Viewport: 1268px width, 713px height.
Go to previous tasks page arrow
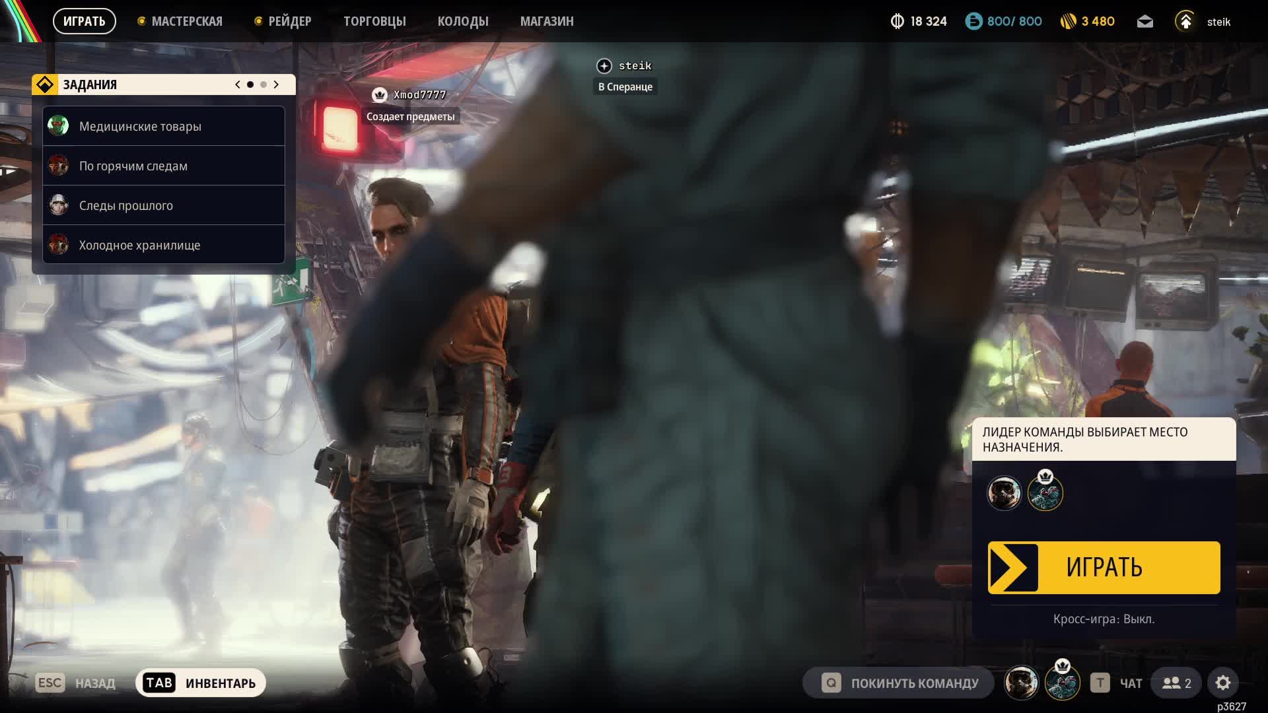point(238,85)
